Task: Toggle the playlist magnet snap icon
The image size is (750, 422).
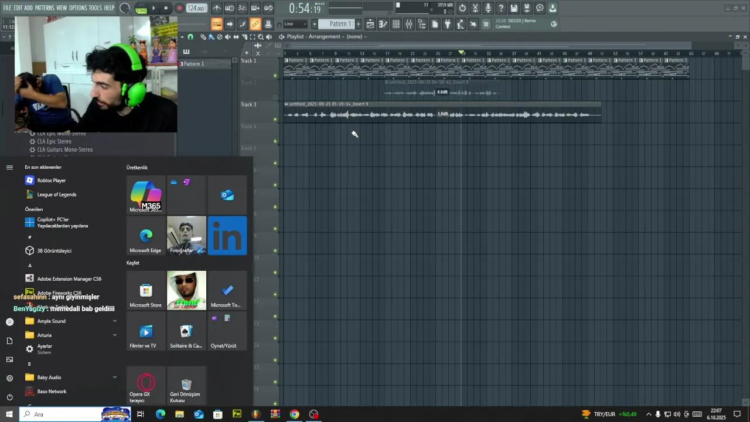Action: 190,36
